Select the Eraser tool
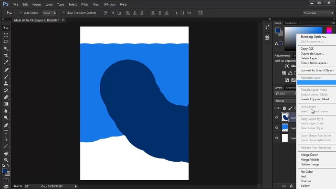The width and height of the screenshot is (336, 189). [6, 97]
